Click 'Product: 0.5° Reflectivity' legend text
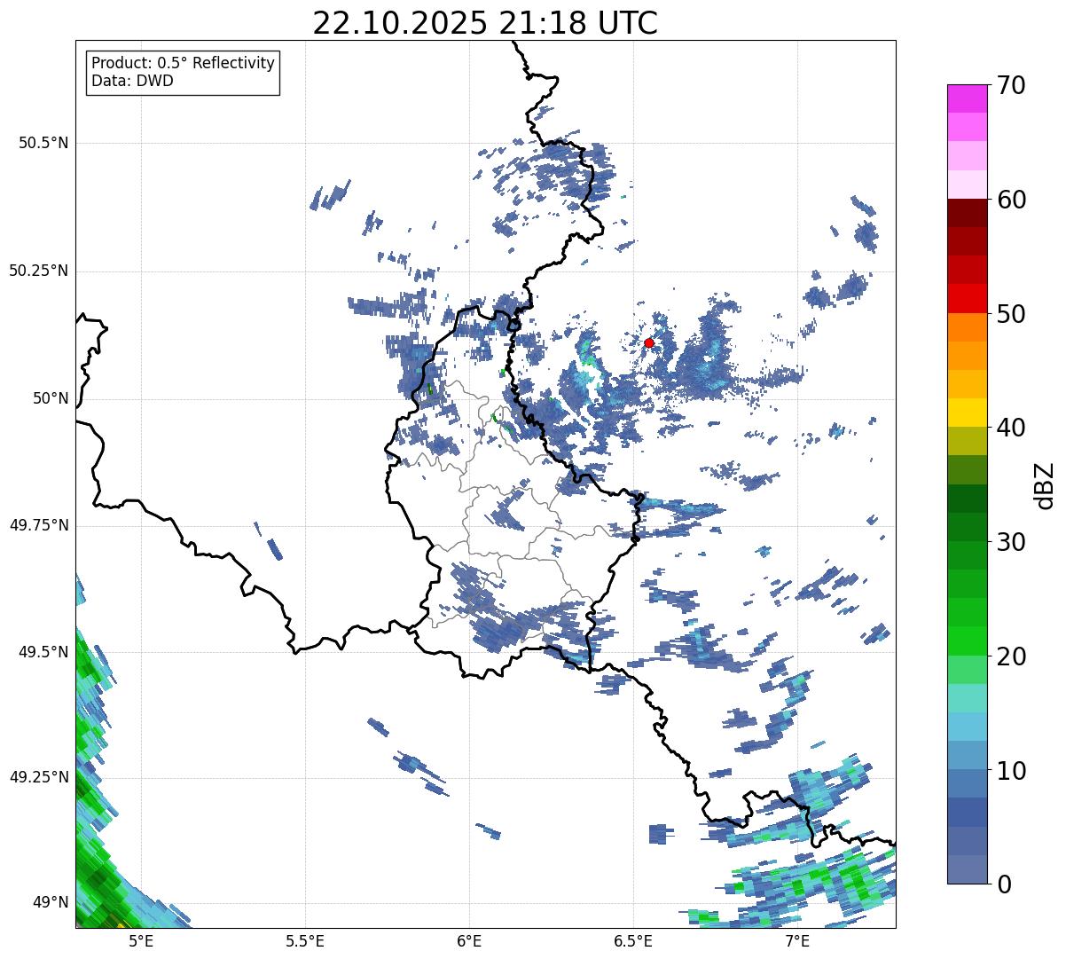Screen dimensions: 1066x959 pyautogui.click(x=184, y=64)
